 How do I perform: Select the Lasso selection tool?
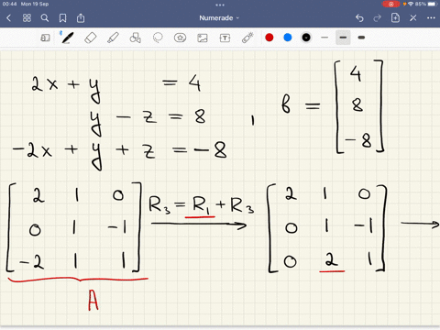(158, 38)
